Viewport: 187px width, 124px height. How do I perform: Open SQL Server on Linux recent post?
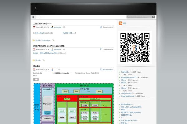tap(129, 120)
